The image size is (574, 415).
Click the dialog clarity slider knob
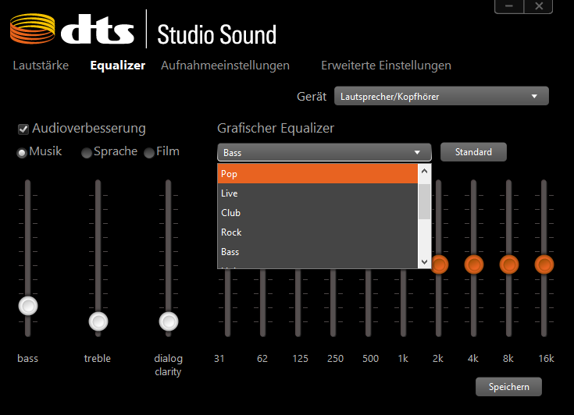click(x=168, y=321)
